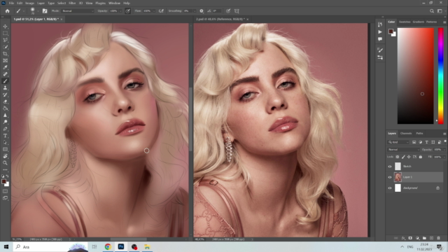Toggle pixel layer filter
The width and height of the screenshot is (448, 252).
coord(414,142)
